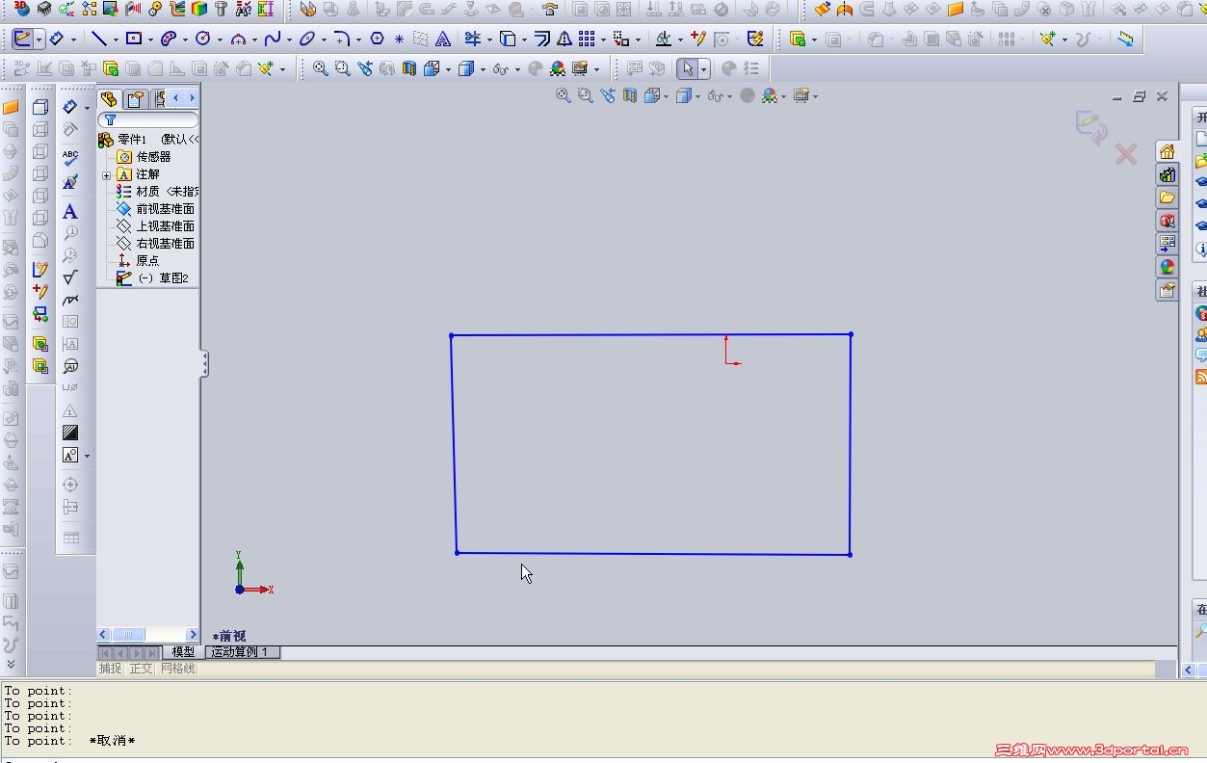Select the Trim Entities tool

(473, 39)
